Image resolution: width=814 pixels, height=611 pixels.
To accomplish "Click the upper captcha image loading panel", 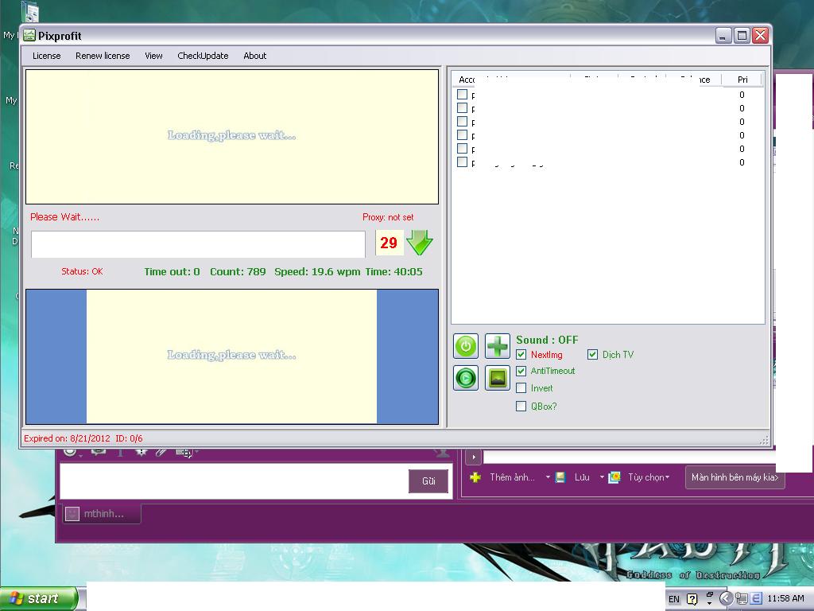I will (232, 137).
